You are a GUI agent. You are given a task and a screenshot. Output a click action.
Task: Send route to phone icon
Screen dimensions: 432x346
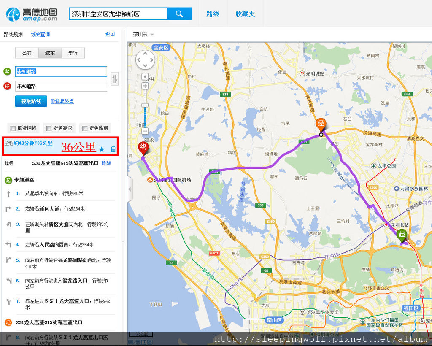pyautogui.click(x=113, y=149)
